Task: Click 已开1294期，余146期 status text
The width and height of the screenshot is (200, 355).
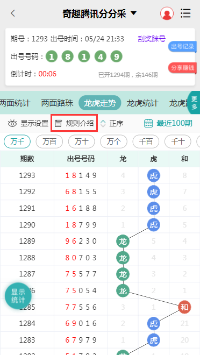Action: click(x=128, y=75)
